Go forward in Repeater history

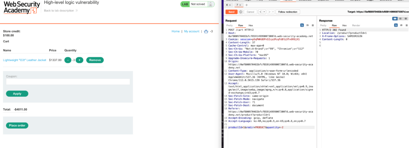click(269, 12)
